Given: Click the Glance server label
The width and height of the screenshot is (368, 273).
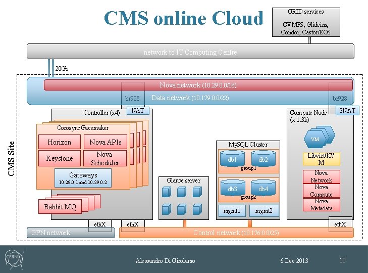Looking at the screenshot, I should pos(184,180).
